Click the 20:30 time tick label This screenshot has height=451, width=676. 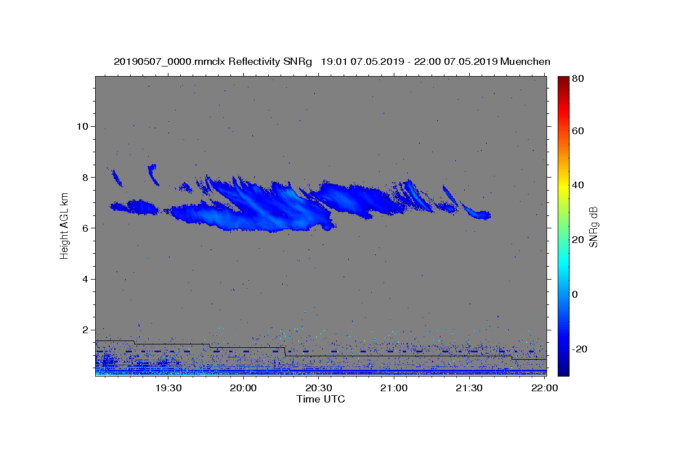coord(318,388)
